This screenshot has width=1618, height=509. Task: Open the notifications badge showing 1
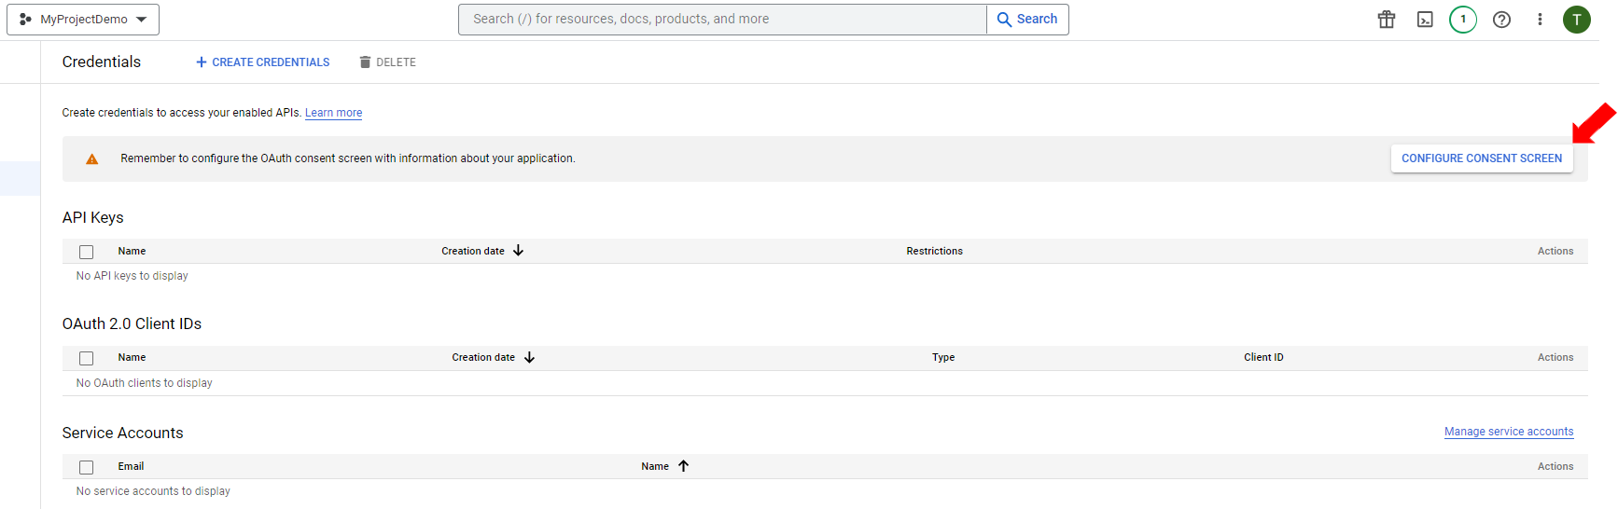pyautogui.click(x=1462, y=20)
